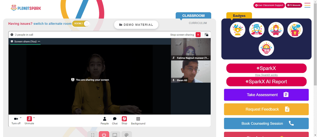
Task: Toggle the ROOM 2 switch
Action: [x=81, y=24]
